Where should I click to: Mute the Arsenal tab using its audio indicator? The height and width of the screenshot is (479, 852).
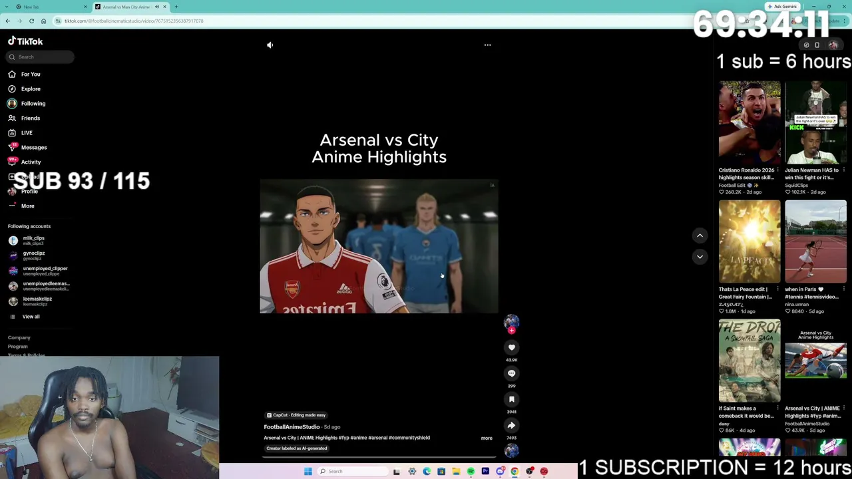tap(157, 7)
